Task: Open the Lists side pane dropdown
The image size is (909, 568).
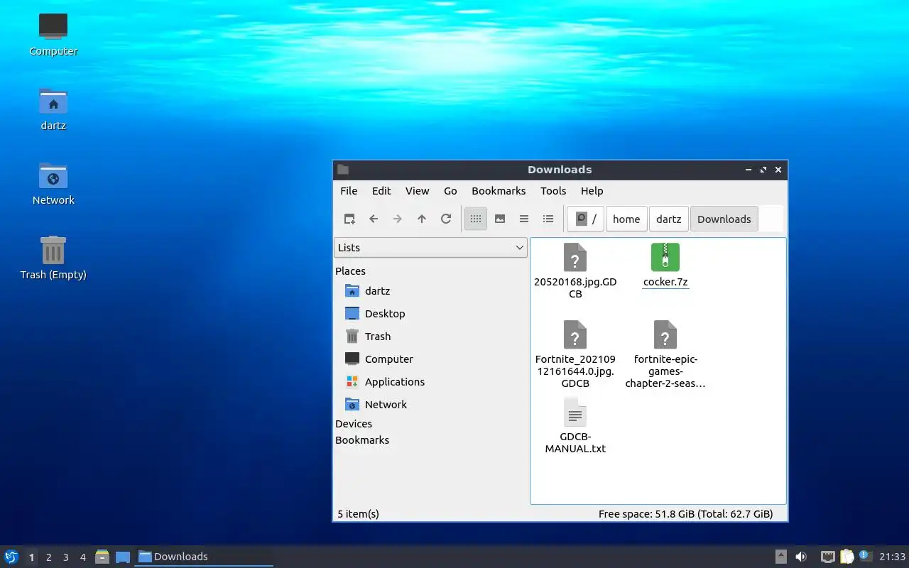Action: (430, 247)
